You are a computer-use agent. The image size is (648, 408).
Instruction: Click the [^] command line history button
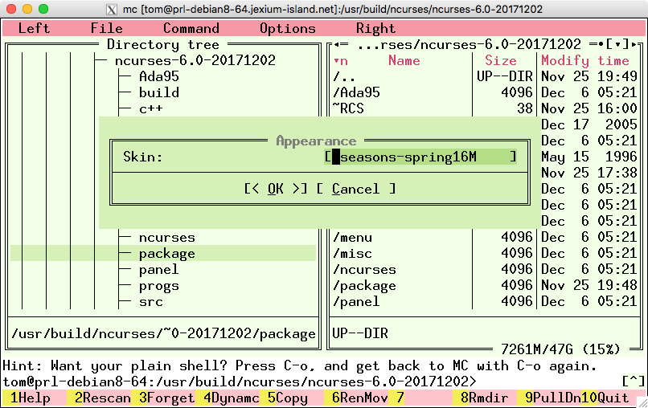click(x=633, y=381)
